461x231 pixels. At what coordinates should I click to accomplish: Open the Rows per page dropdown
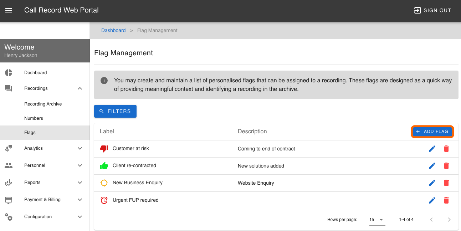coord(377,220)
